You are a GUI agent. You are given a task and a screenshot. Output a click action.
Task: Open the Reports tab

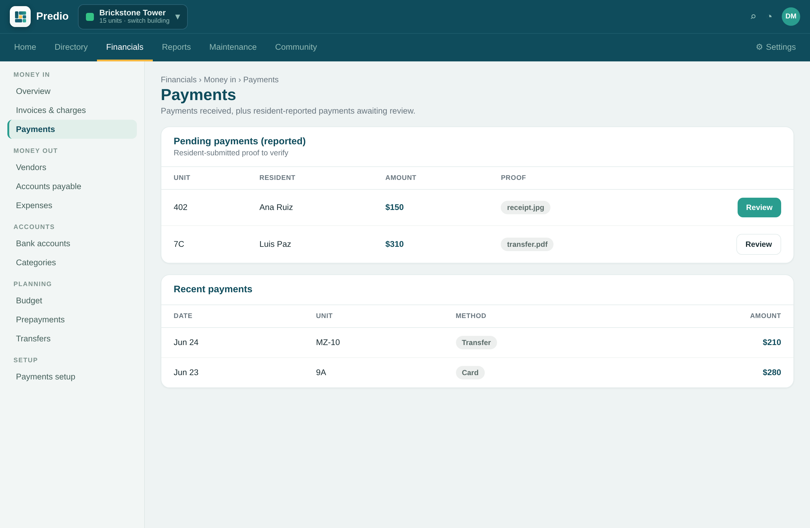tap(176, 47)
